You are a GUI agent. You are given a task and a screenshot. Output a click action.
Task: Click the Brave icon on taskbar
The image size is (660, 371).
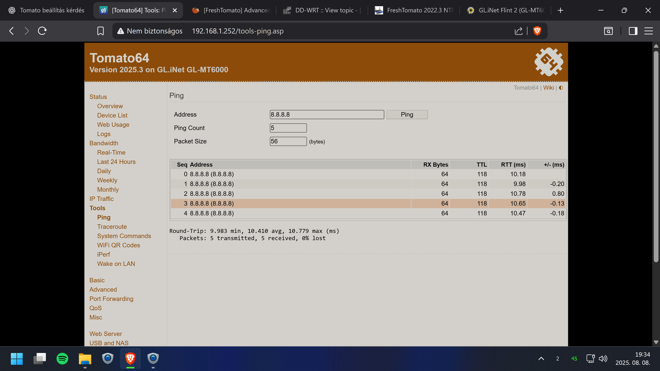click(130, 359)
